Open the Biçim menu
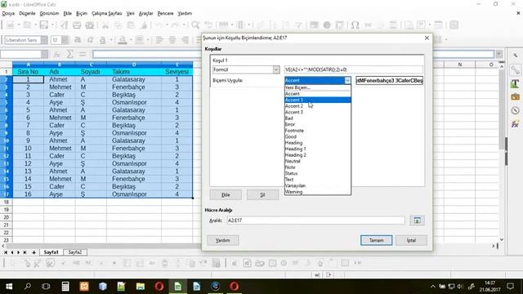Image resolution: width=523 pixels, height=294 pixels. pyautogui.click(x=82, y=13)
